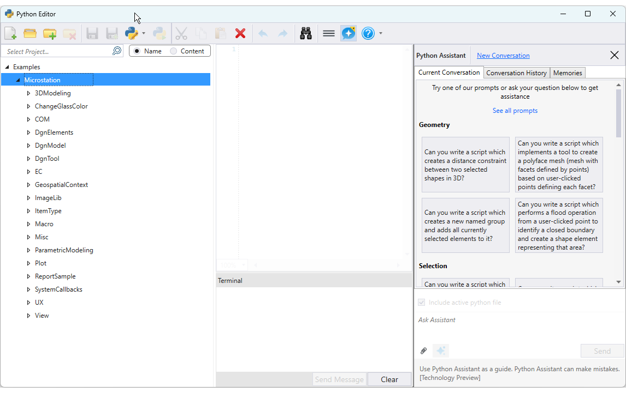Click the Undo arrow icon

point(263,33)
